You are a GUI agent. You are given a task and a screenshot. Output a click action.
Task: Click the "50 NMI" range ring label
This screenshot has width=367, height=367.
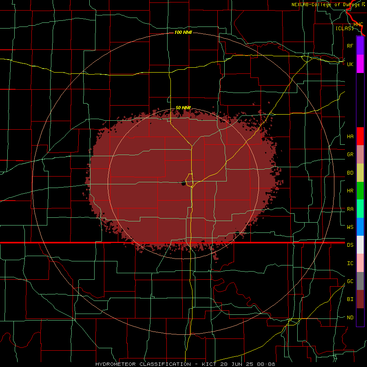183,108
